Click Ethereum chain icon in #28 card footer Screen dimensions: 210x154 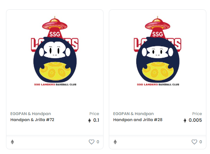pos(115,142)
